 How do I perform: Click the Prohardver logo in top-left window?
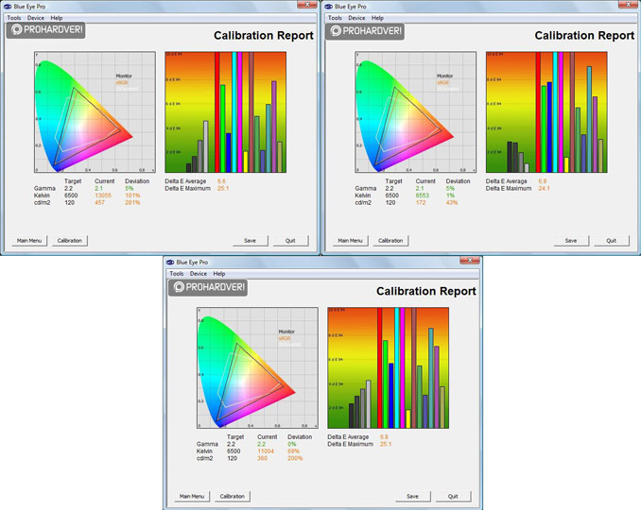46,30
